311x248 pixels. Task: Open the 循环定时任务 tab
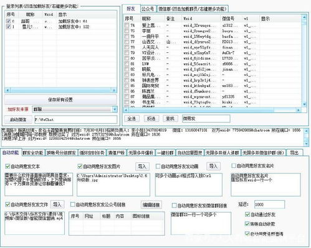(x=92, y=153)
